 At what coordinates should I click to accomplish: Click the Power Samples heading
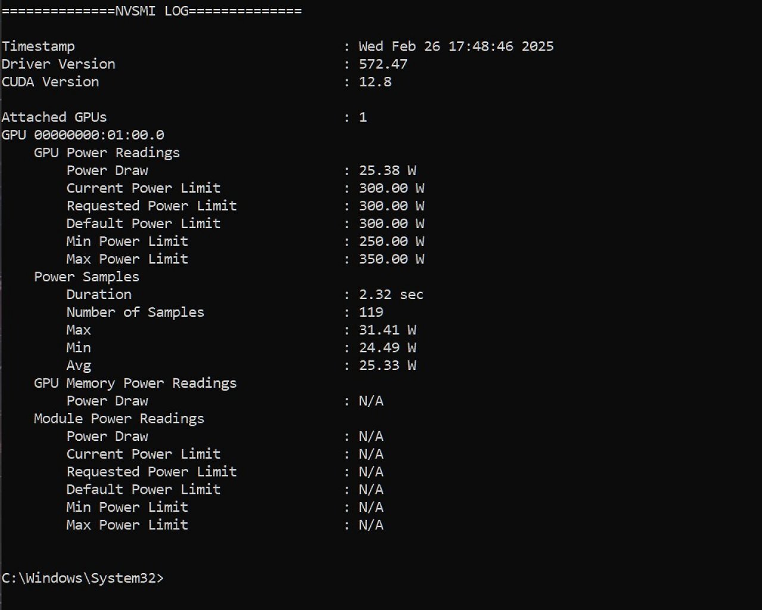(86, 277)
